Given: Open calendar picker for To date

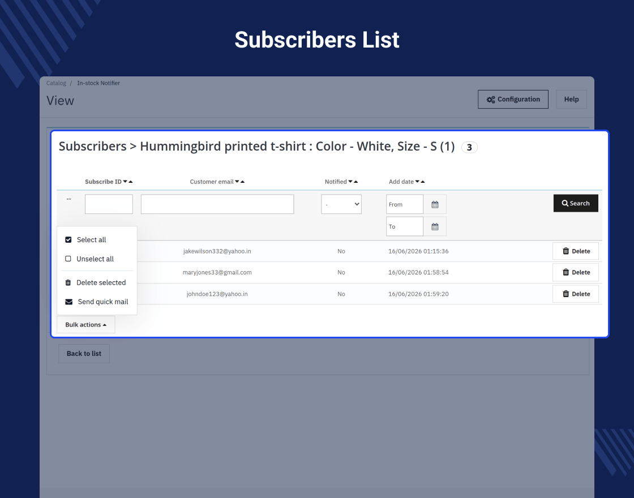Looking at the screenshot, I should click(x=435, y=226).
